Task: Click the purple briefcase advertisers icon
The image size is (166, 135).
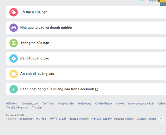Action: [x=14, y=28]
